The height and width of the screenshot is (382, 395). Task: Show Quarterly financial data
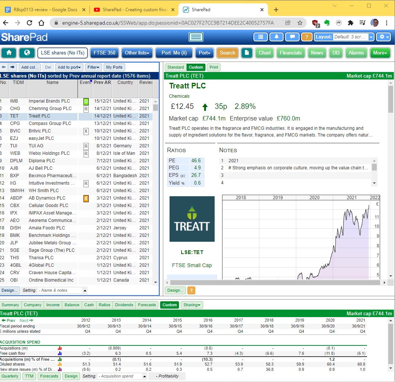coord(10,376)
